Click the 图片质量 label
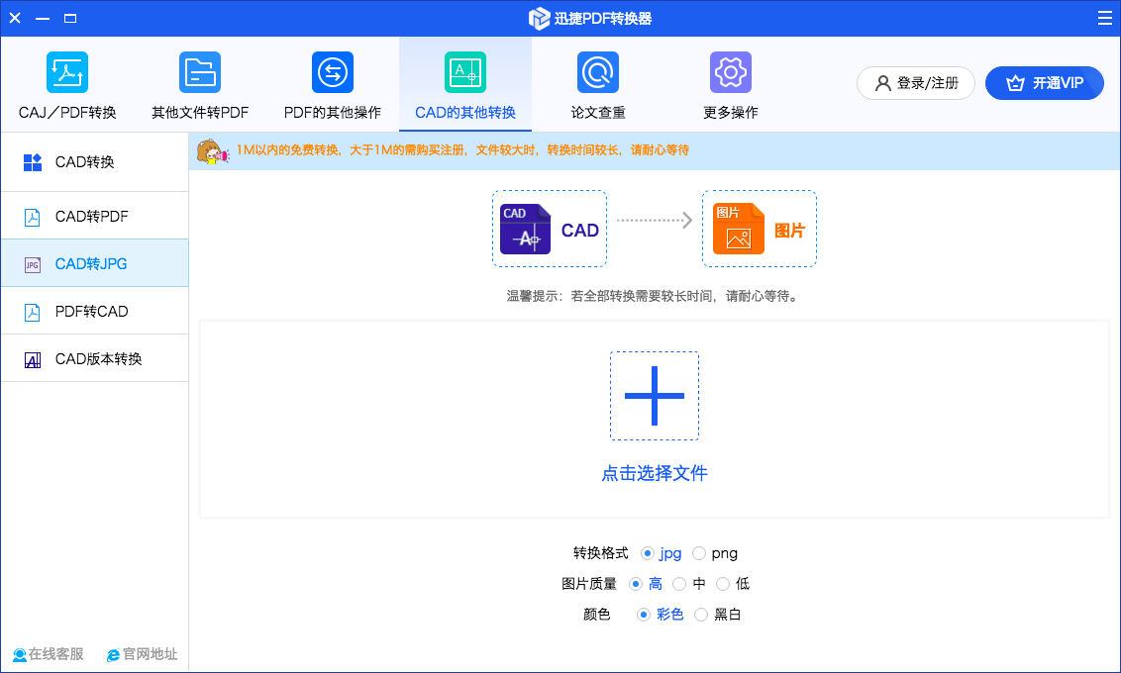 pyautogui.click(x=589, y=584)
